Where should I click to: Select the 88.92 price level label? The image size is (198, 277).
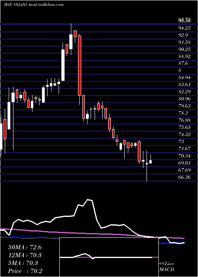[185, 56]
